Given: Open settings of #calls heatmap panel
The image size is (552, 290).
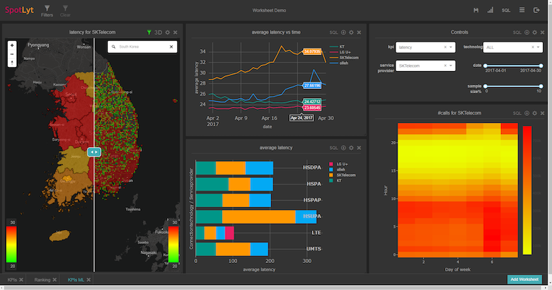Looking at the screenshot, I should click(534, 113).
